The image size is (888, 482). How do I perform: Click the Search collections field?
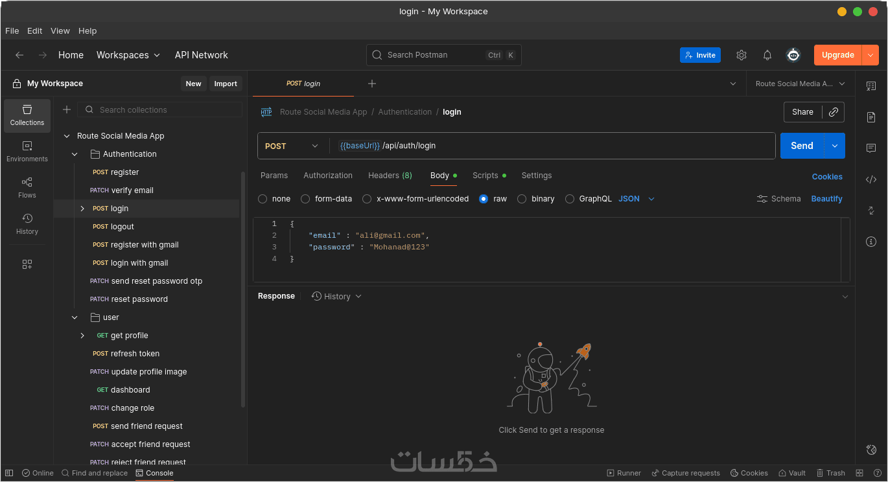coord(160,110)
